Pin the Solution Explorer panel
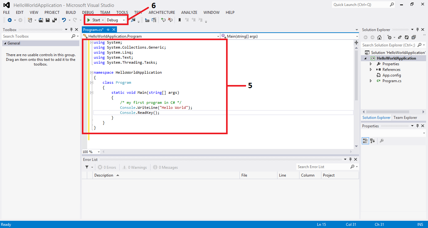This screenshot has height=228, width=428. (417, 29)
